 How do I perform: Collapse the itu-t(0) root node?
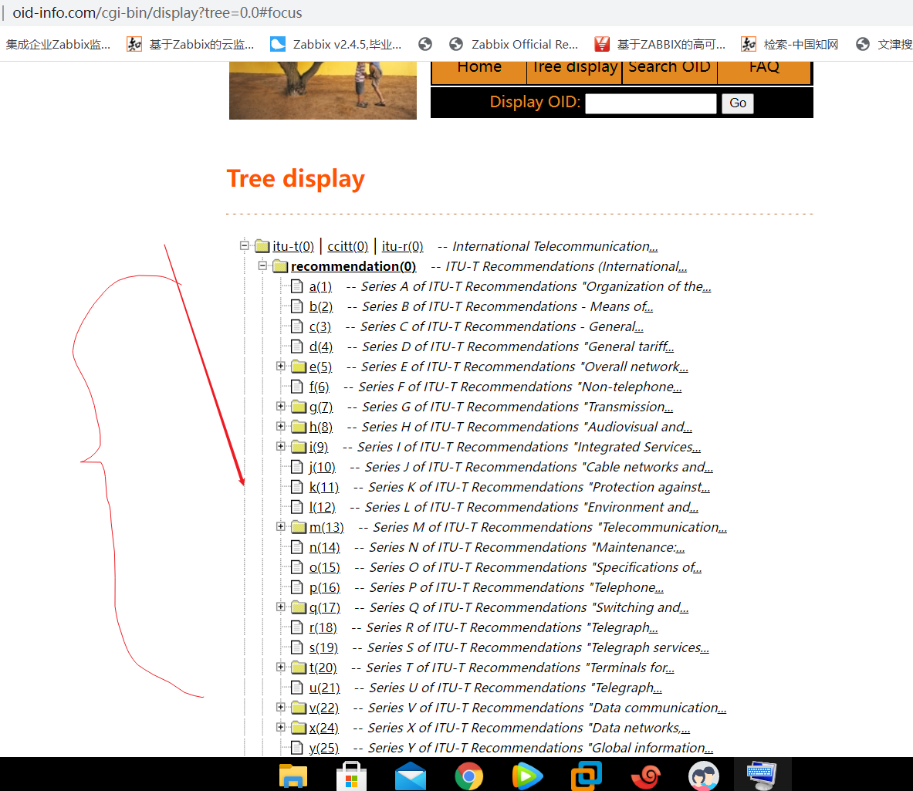(x=245, y=245)
